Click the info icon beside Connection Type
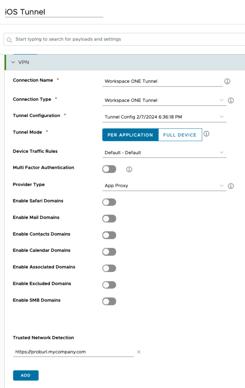 pyautogui.click(x=231, y=100)
